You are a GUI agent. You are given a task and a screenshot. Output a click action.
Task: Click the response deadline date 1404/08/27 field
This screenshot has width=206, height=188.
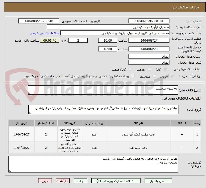[x=149, y=40]
